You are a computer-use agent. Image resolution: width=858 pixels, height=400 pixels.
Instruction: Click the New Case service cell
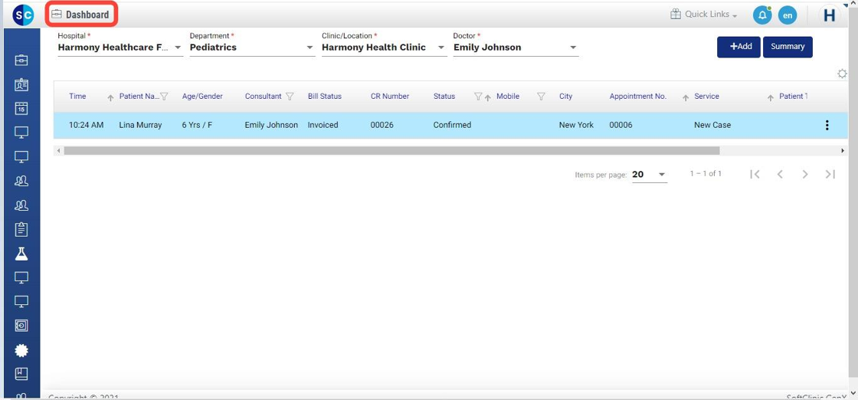pyautogui.click(x=712, y=126)
